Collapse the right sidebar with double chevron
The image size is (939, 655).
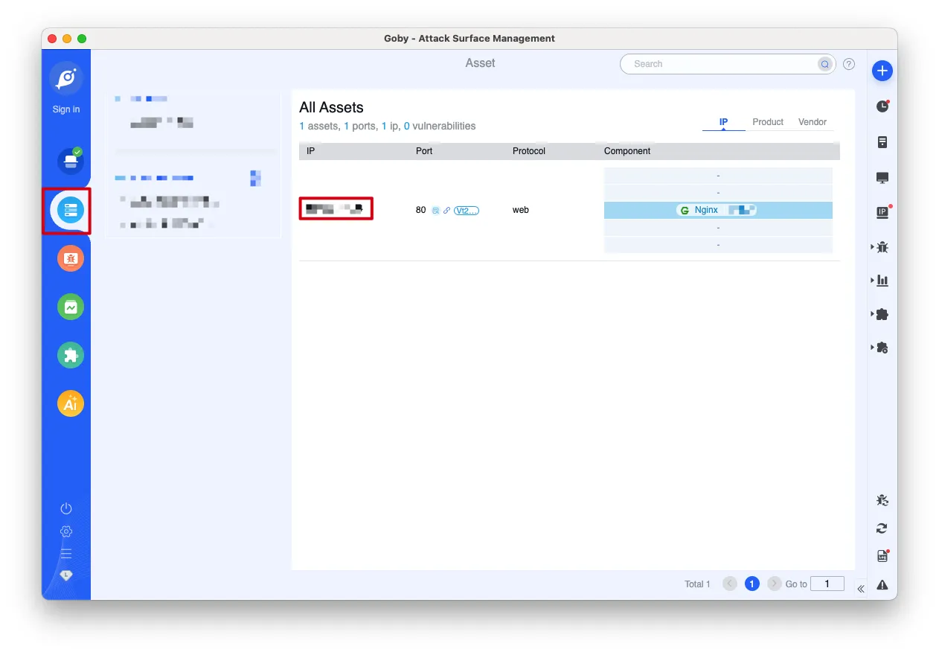coord(860,589)
